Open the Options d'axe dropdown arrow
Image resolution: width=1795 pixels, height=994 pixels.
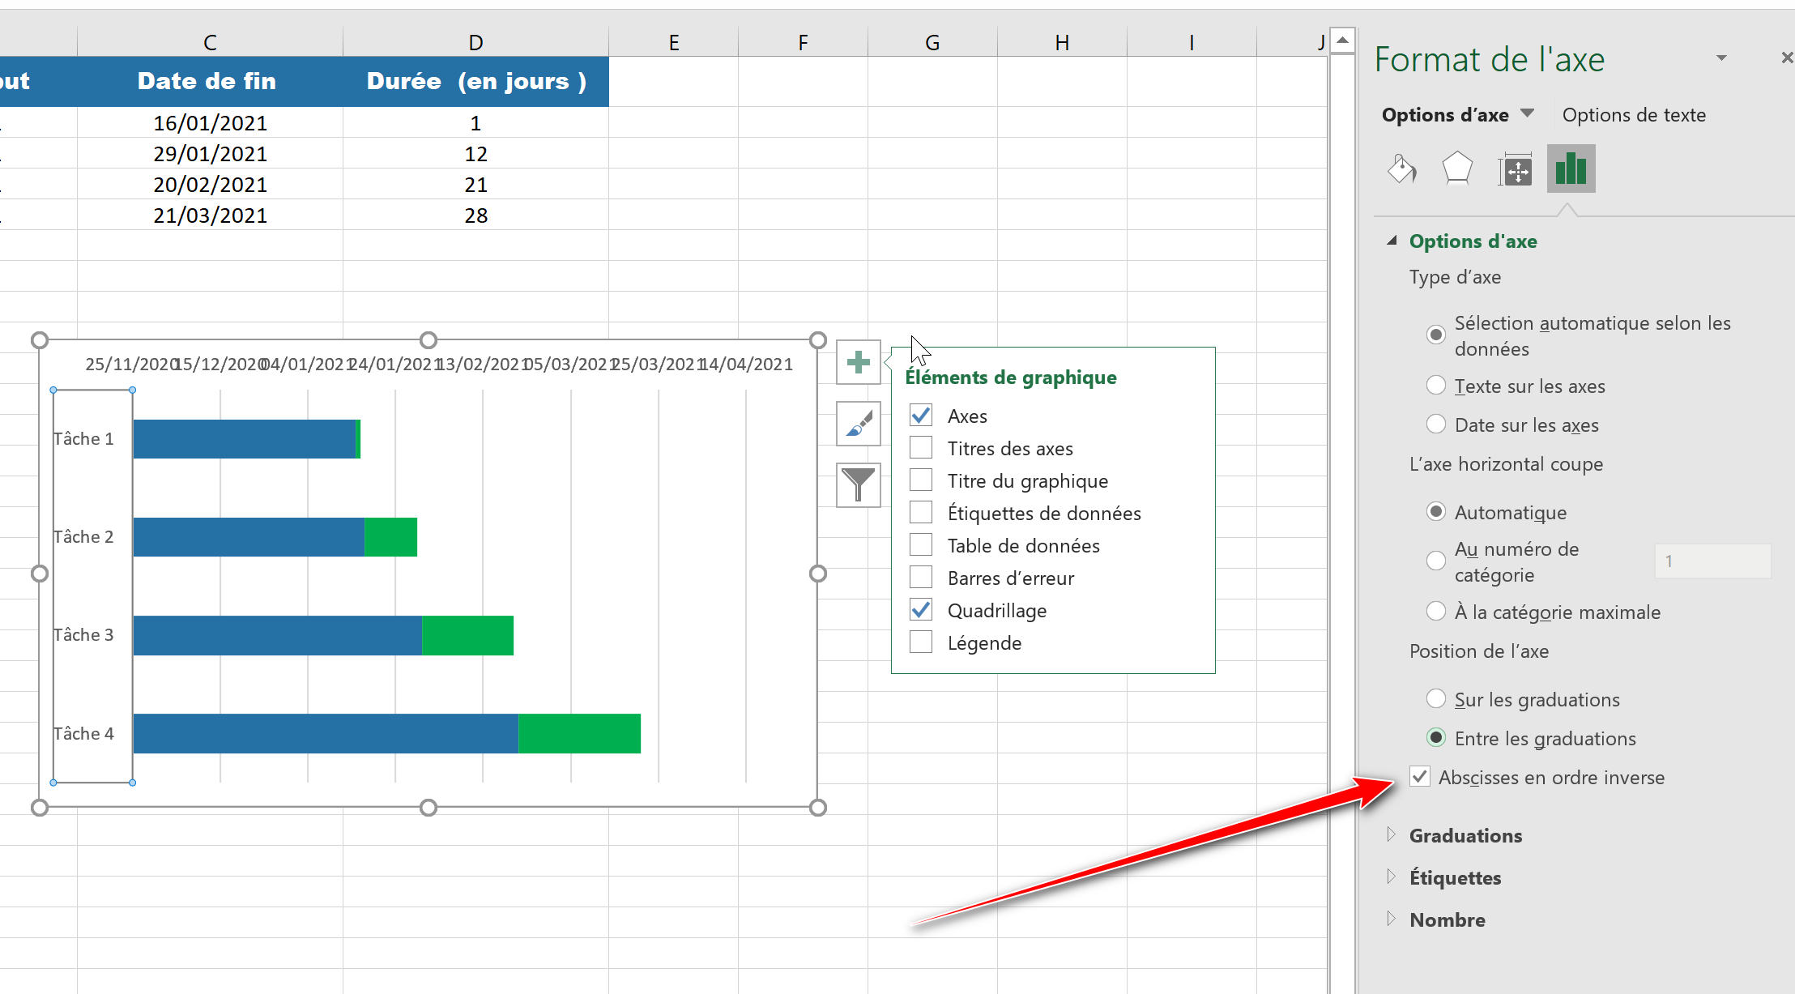[x=1528, y=113]
